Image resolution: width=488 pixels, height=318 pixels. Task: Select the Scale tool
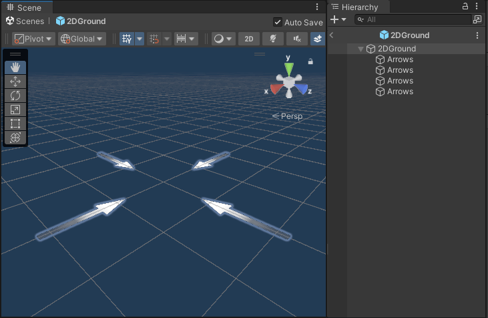pos(16,110)
